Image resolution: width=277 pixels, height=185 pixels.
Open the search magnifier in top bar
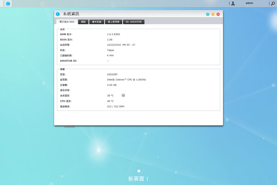coord(273,3)
